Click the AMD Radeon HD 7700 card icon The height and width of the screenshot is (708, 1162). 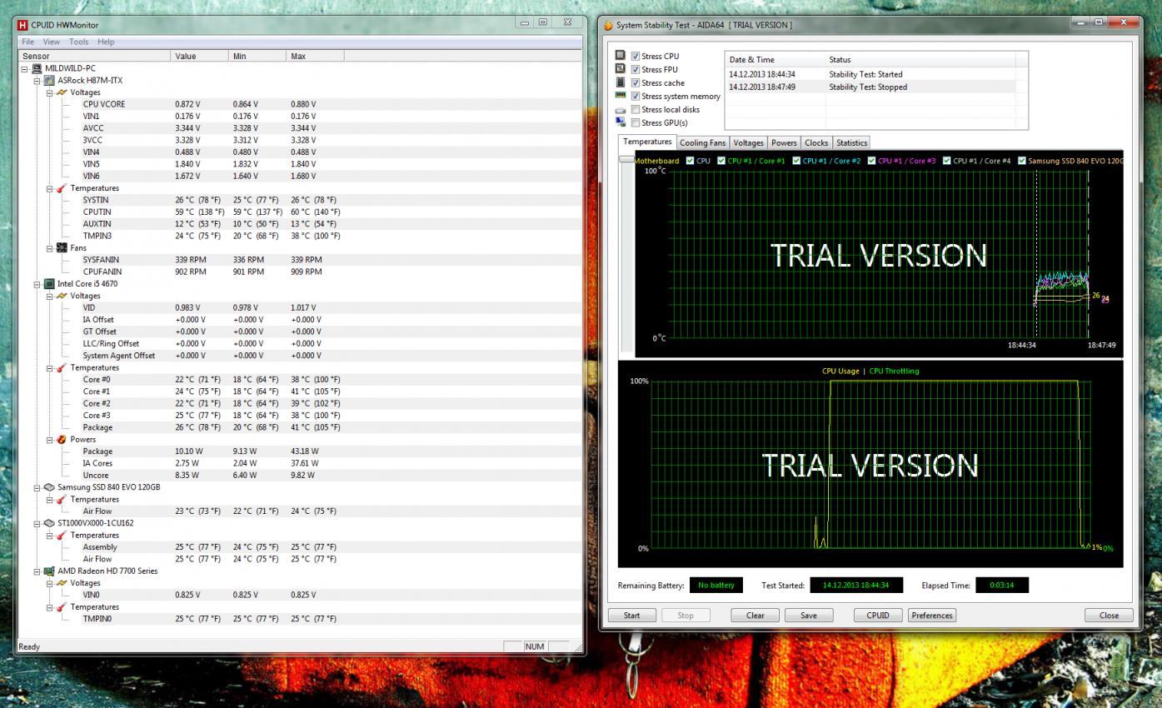[x=49, y=571]
